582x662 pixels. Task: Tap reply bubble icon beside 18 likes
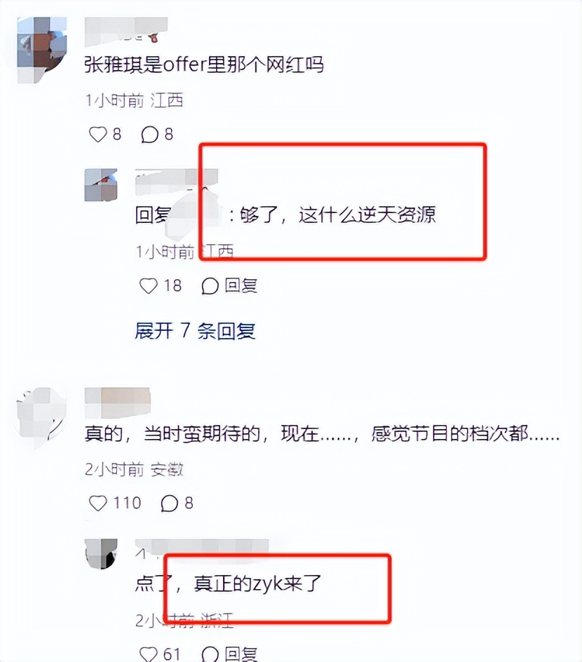point(210,286)
